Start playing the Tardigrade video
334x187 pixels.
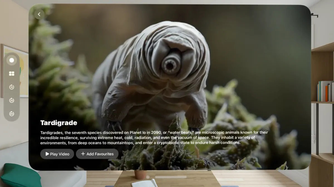[x=57, y=154]
